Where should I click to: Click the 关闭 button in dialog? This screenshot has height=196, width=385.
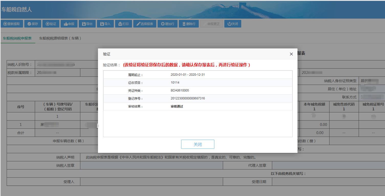click(197, 144)
